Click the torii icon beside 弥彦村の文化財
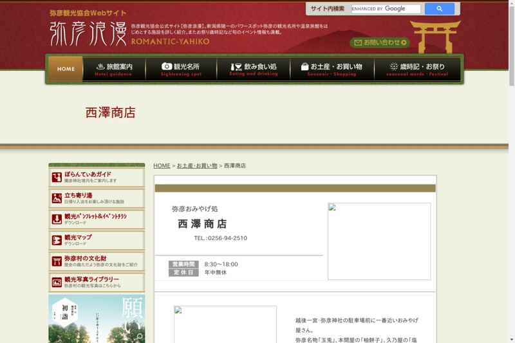515x343 pixels. [x=57, y=261]
